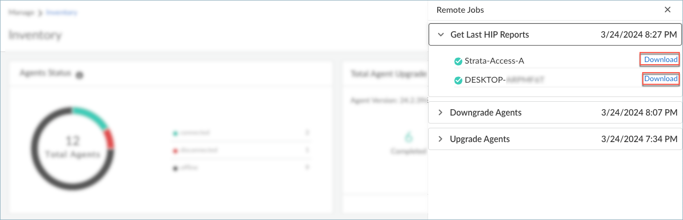This screenshot has height=220, width=683.
Task: Click the dark offline legend dot
Action: pyautogui.click(x=174, y=168)
